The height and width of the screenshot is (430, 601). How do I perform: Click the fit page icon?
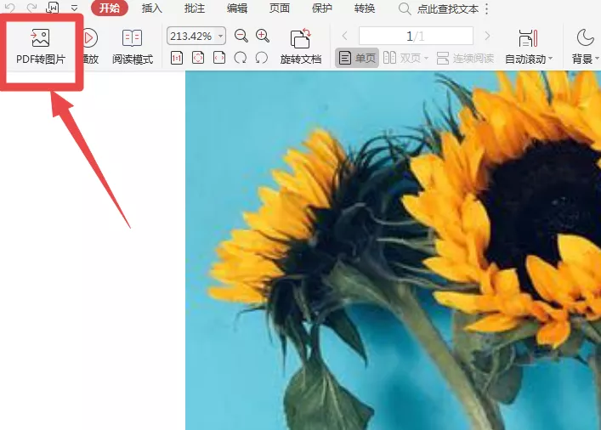pyautogui.click(x=198, y=59)
